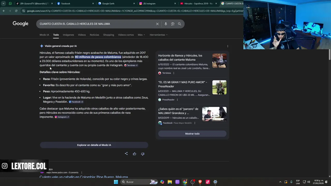This screenshot has width=331, height=186.
Task: Go back to previous page
Action: (4, 11)
